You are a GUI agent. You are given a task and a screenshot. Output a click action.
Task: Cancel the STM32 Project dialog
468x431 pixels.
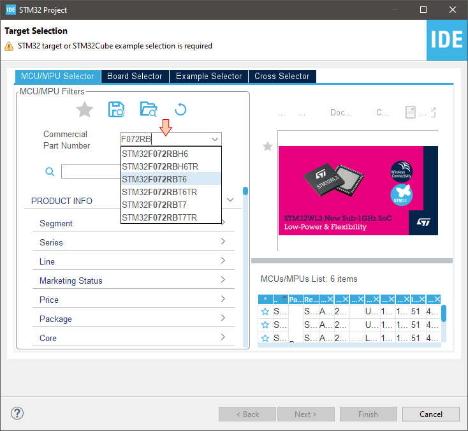pos(430,414)
